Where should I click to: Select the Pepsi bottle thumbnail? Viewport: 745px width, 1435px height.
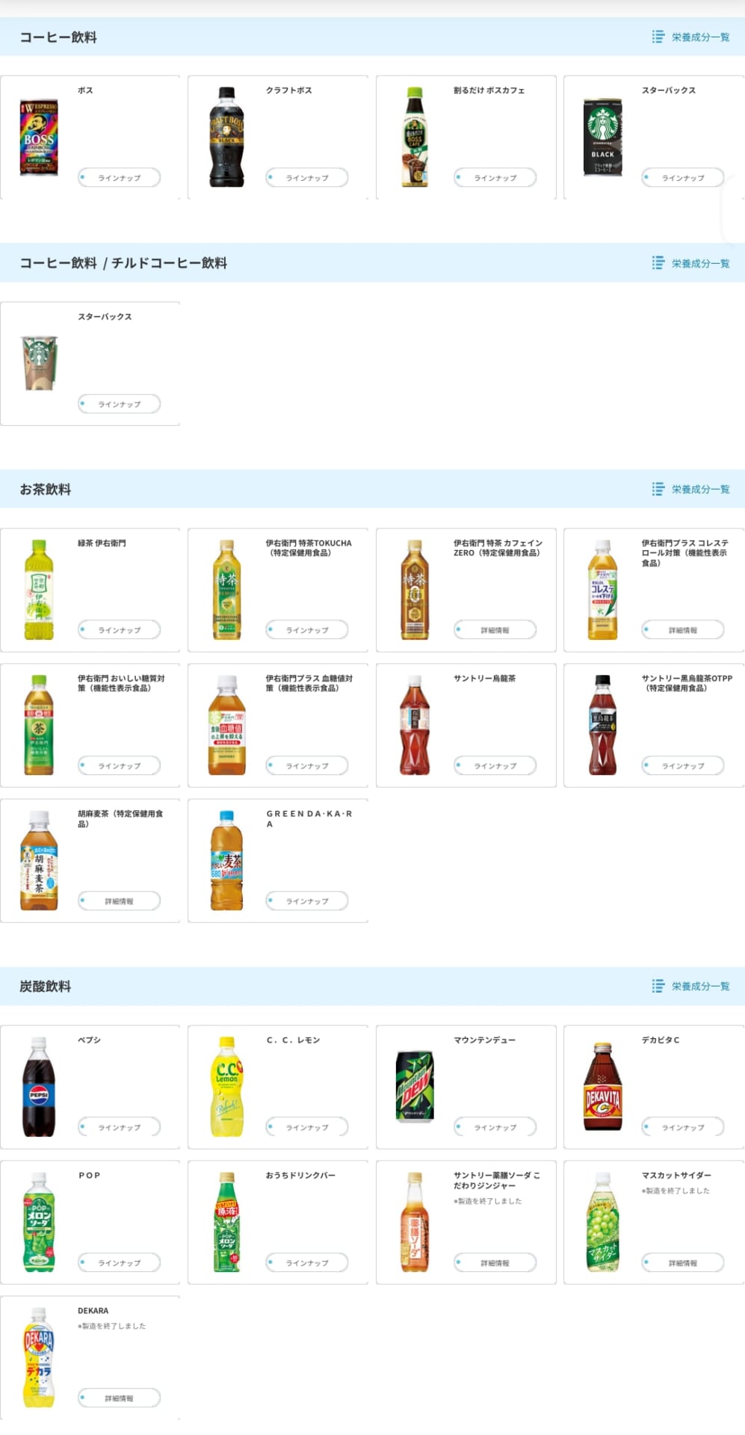coord(39,1087)
